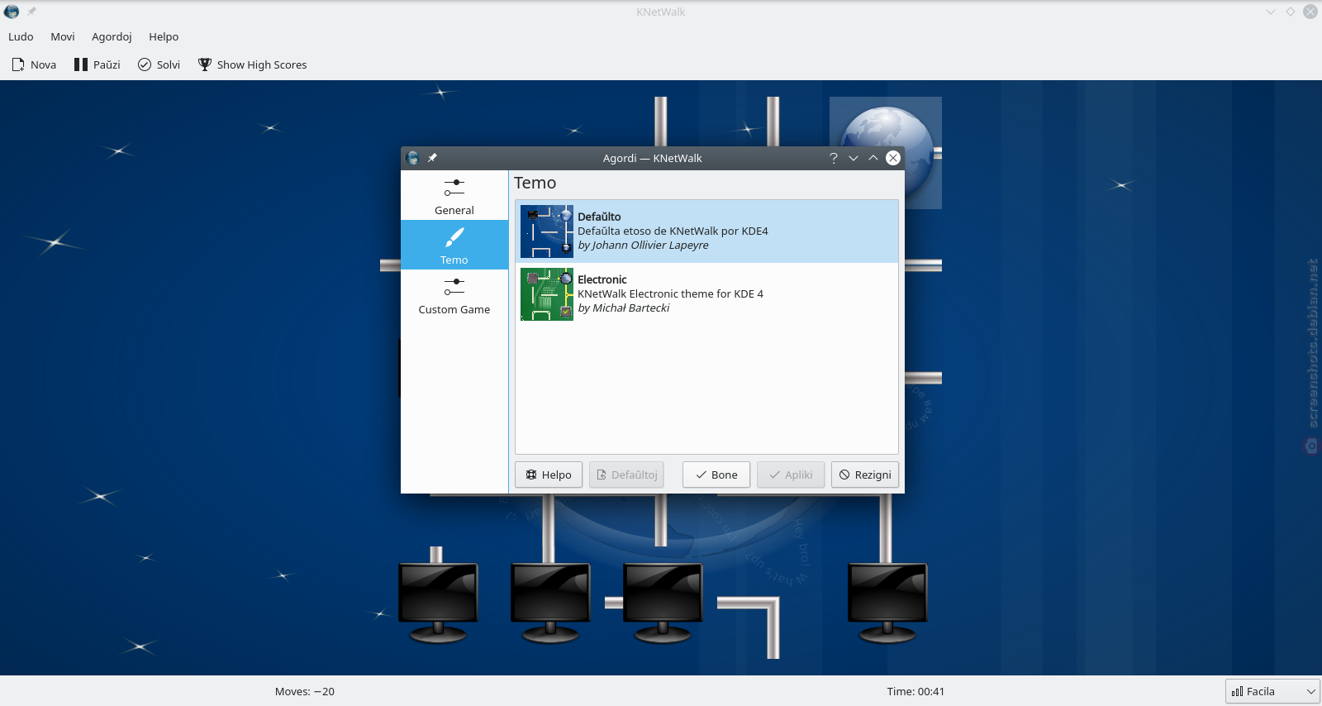Open the Facila difficulty dropdown

(x=1272, y=691)
